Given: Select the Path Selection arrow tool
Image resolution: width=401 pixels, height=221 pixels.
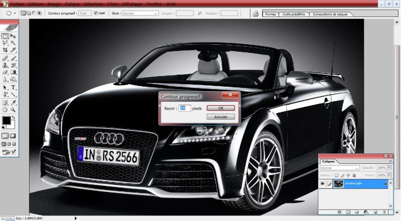Looking at the screenshot, I should [x=5, y=88].
